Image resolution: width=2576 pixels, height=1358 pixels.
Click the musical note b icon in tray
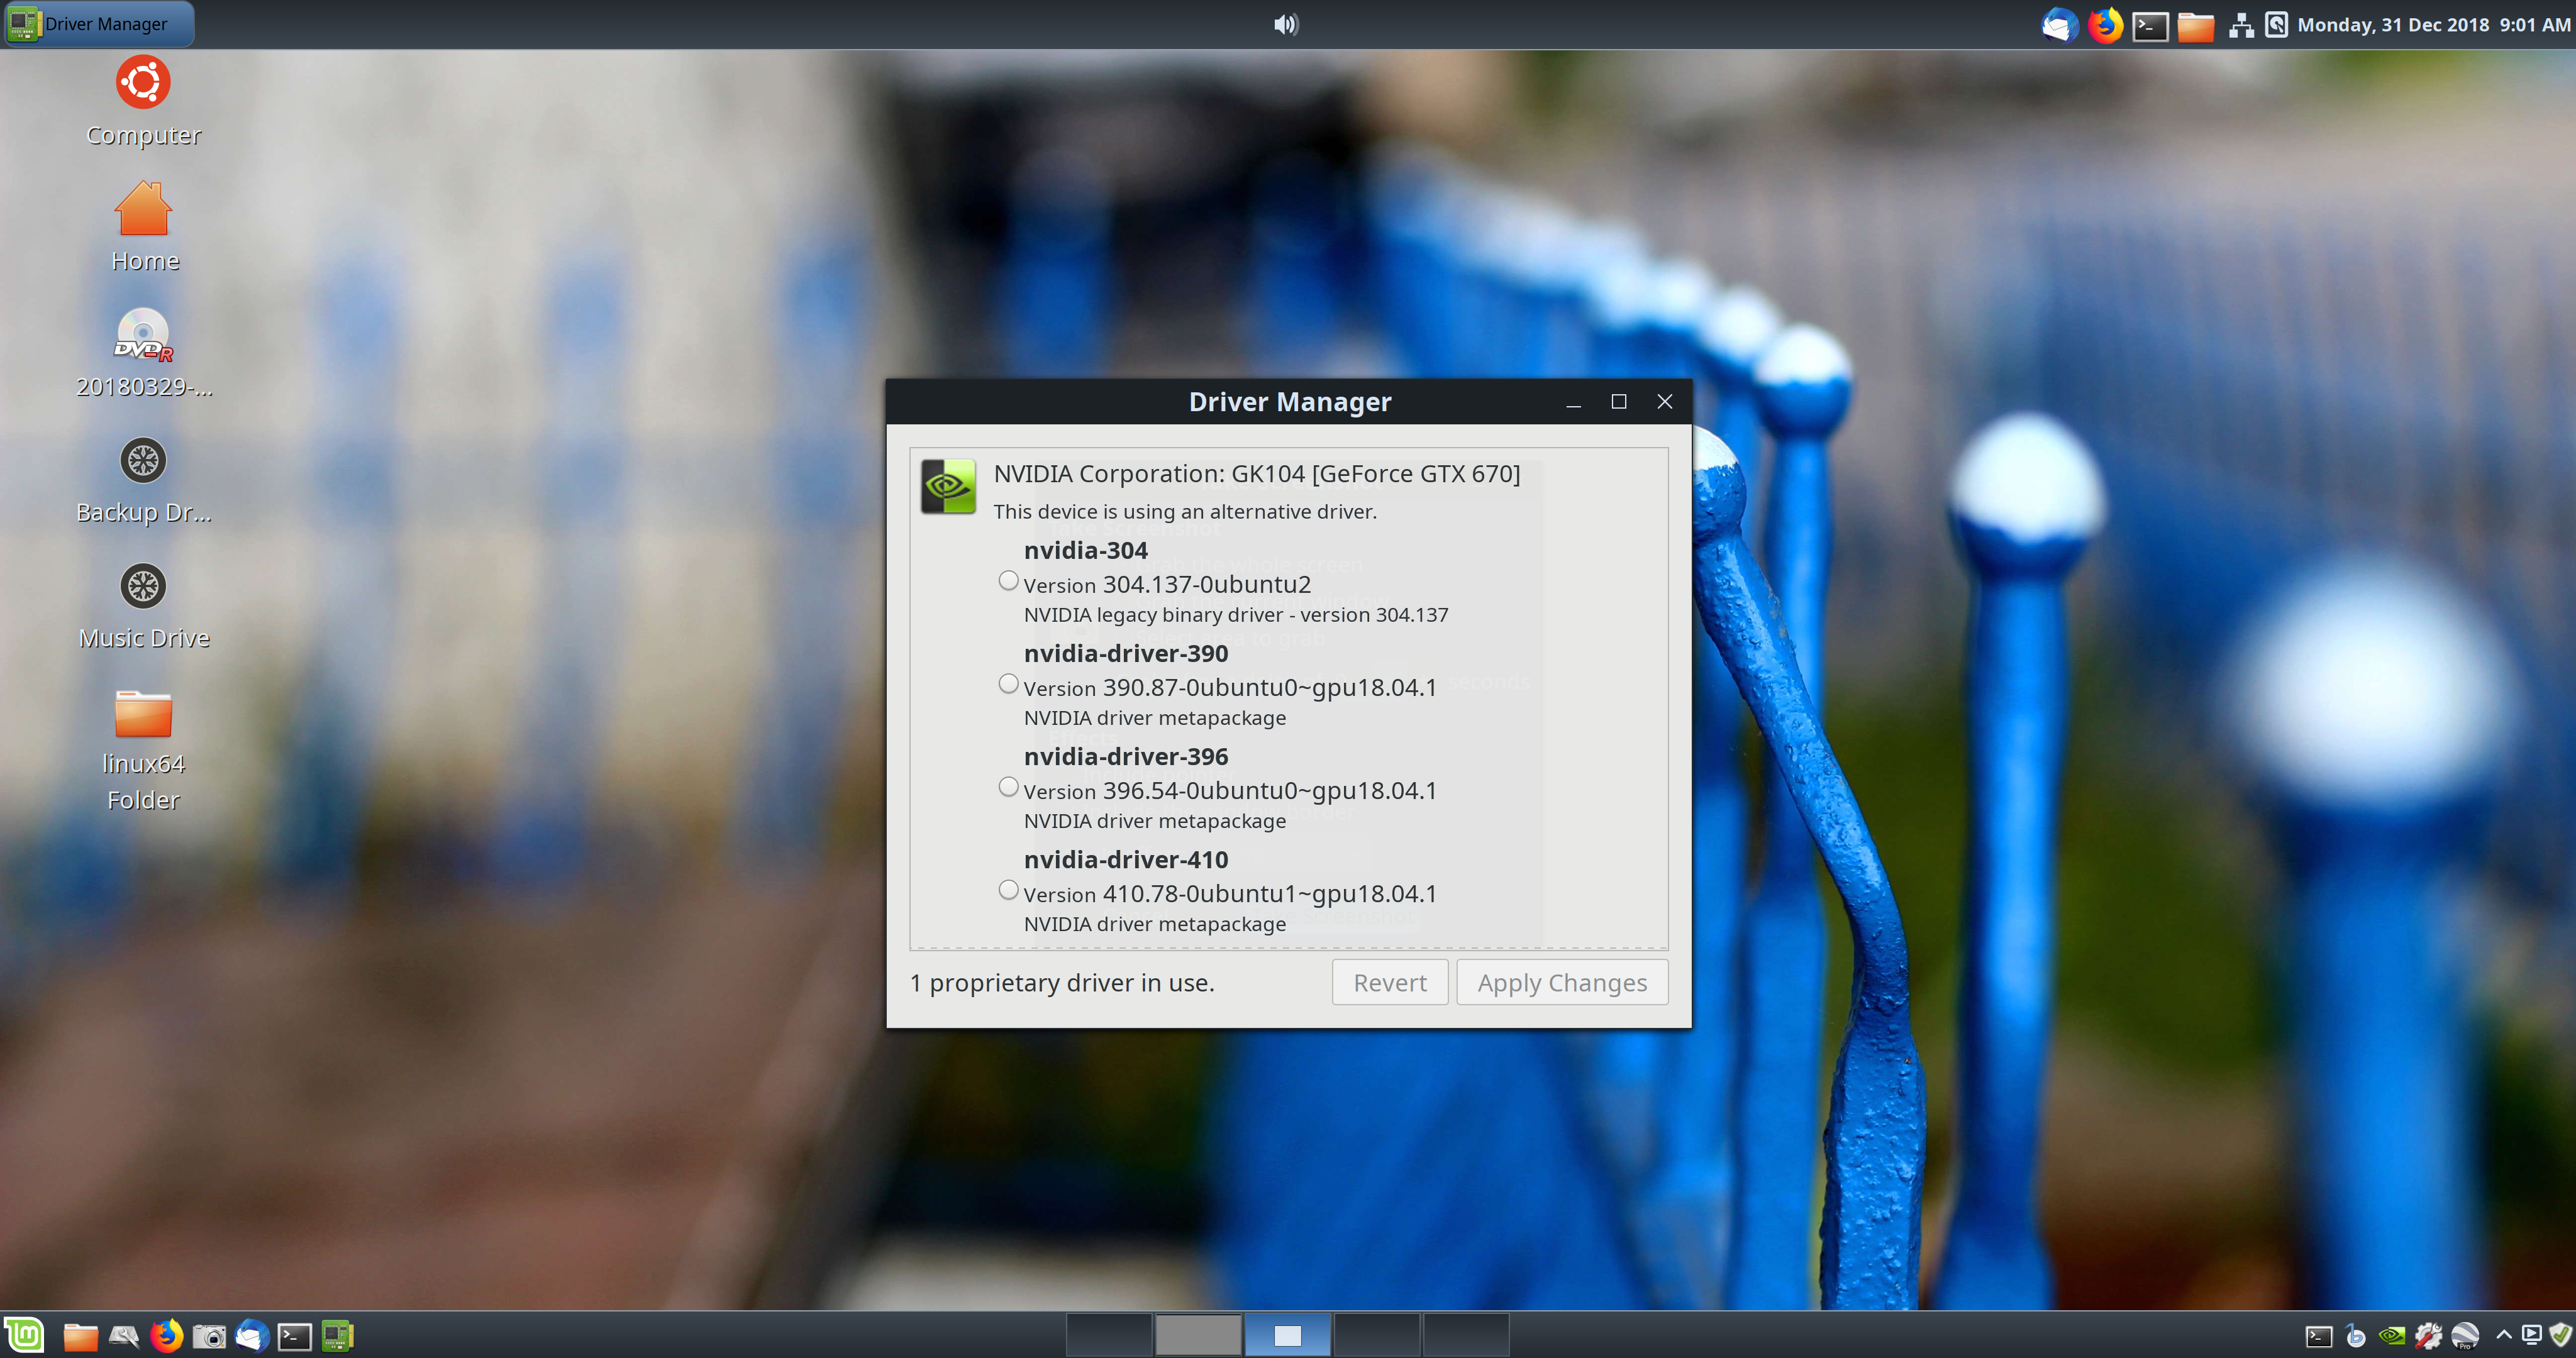(2356, 1337)
